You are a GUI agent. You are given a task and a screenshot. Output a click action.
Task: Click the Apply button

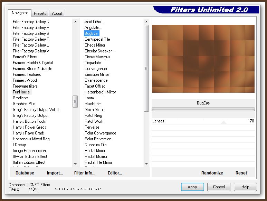(192, 187)
